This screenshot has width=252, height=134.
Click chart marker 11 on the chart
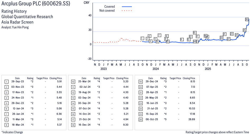click(181, 39)
